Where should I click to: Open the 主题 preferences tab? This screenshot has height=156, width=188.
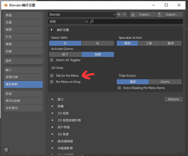23,22
